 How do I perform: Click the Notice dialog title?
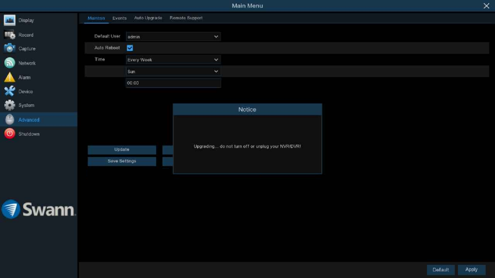point(247,109)
